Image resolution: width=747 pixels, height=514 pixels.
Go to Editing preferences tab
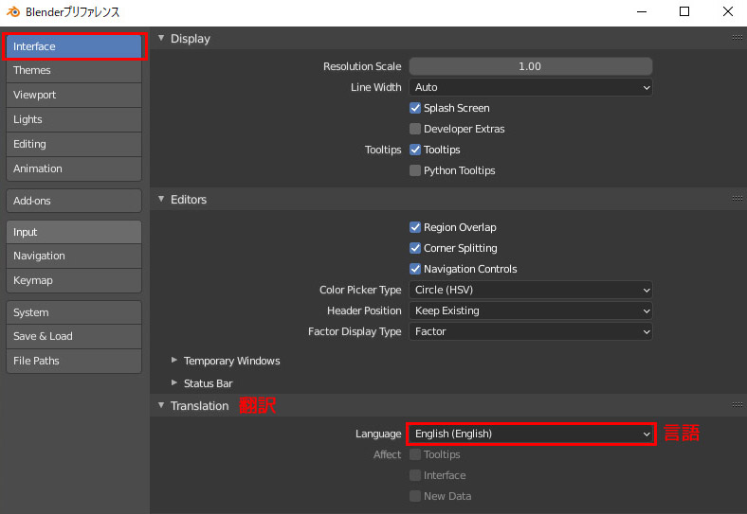[74, 144]
